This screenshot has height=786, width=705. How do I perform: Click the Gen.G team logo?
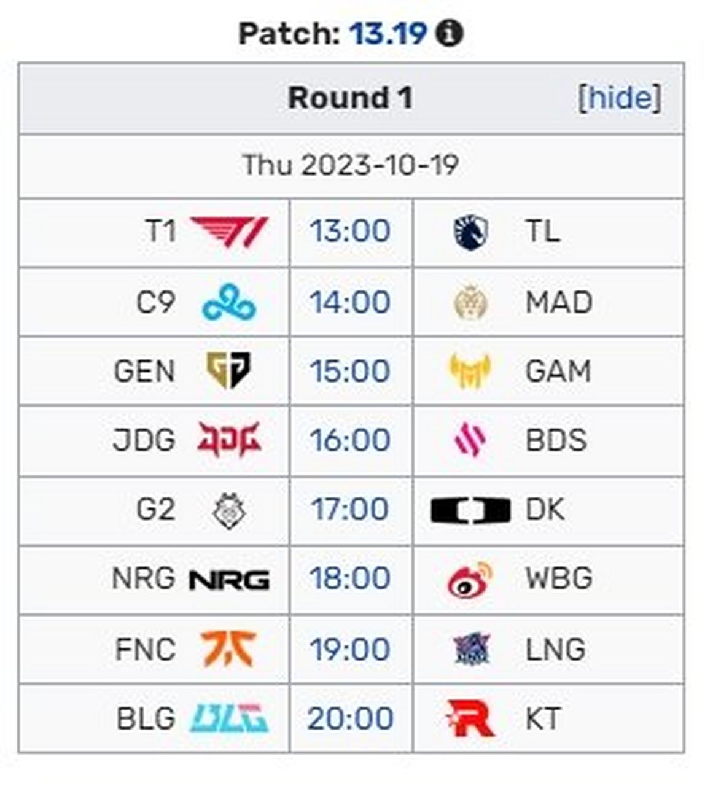pyautogui.click(x=229, y=370)
